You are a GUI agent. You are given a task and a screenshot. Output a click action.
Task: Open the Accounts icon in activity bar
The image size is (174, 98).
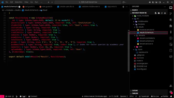click(x=171, y=86)
